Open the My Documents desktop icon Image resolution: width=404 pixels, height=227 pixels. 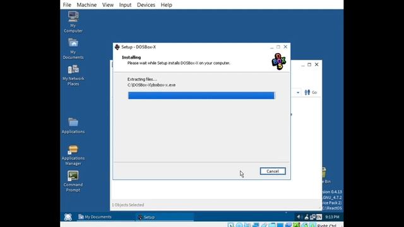click(73, 49)
